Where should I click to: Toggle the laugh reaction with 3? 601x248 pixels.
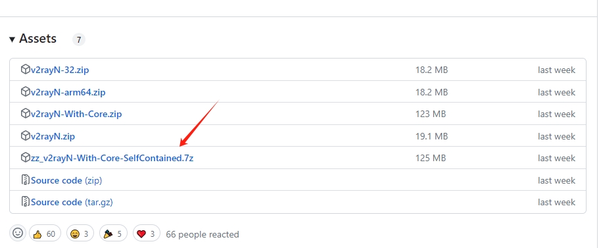click(x=80, y=234)
